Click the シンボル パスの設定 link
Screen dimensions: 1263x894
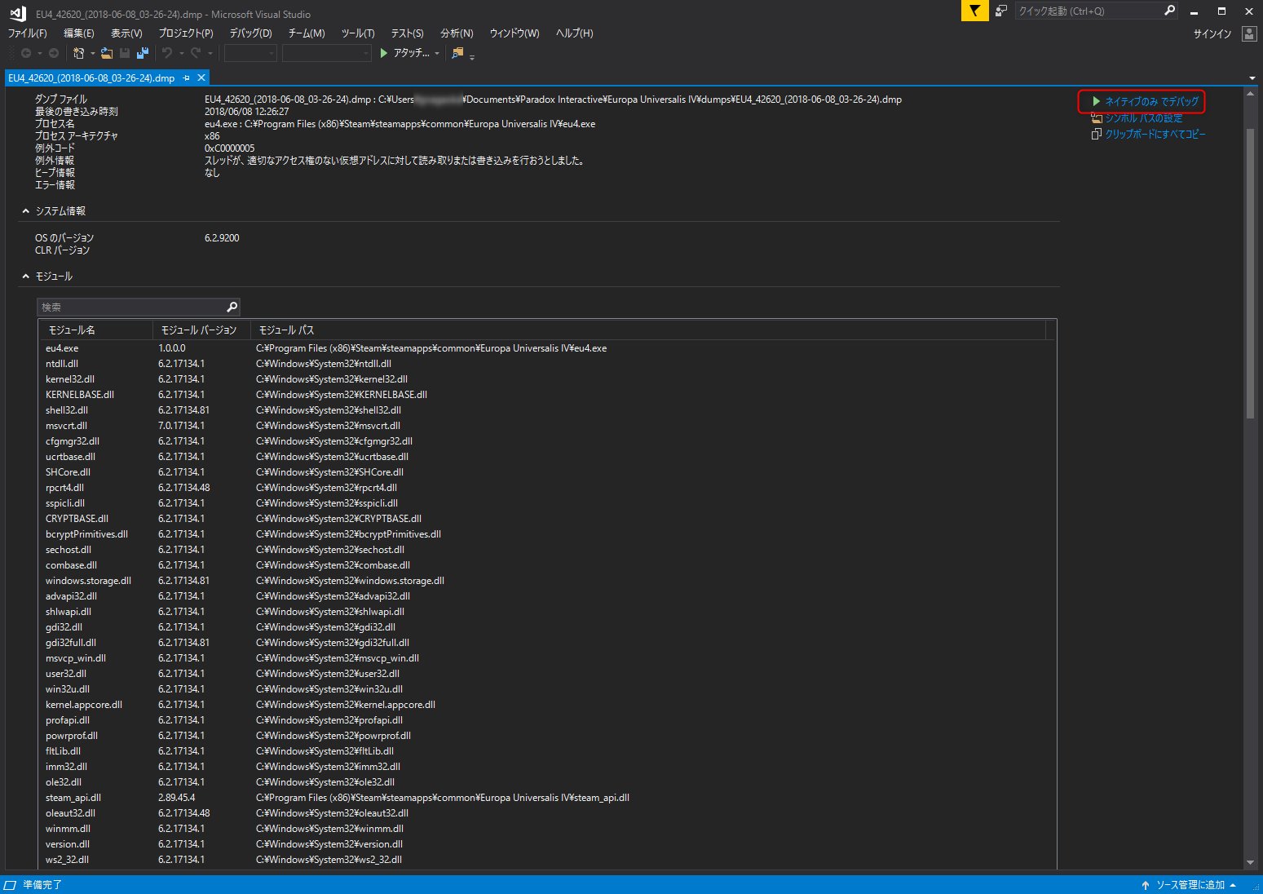[x=1143, y=118]
